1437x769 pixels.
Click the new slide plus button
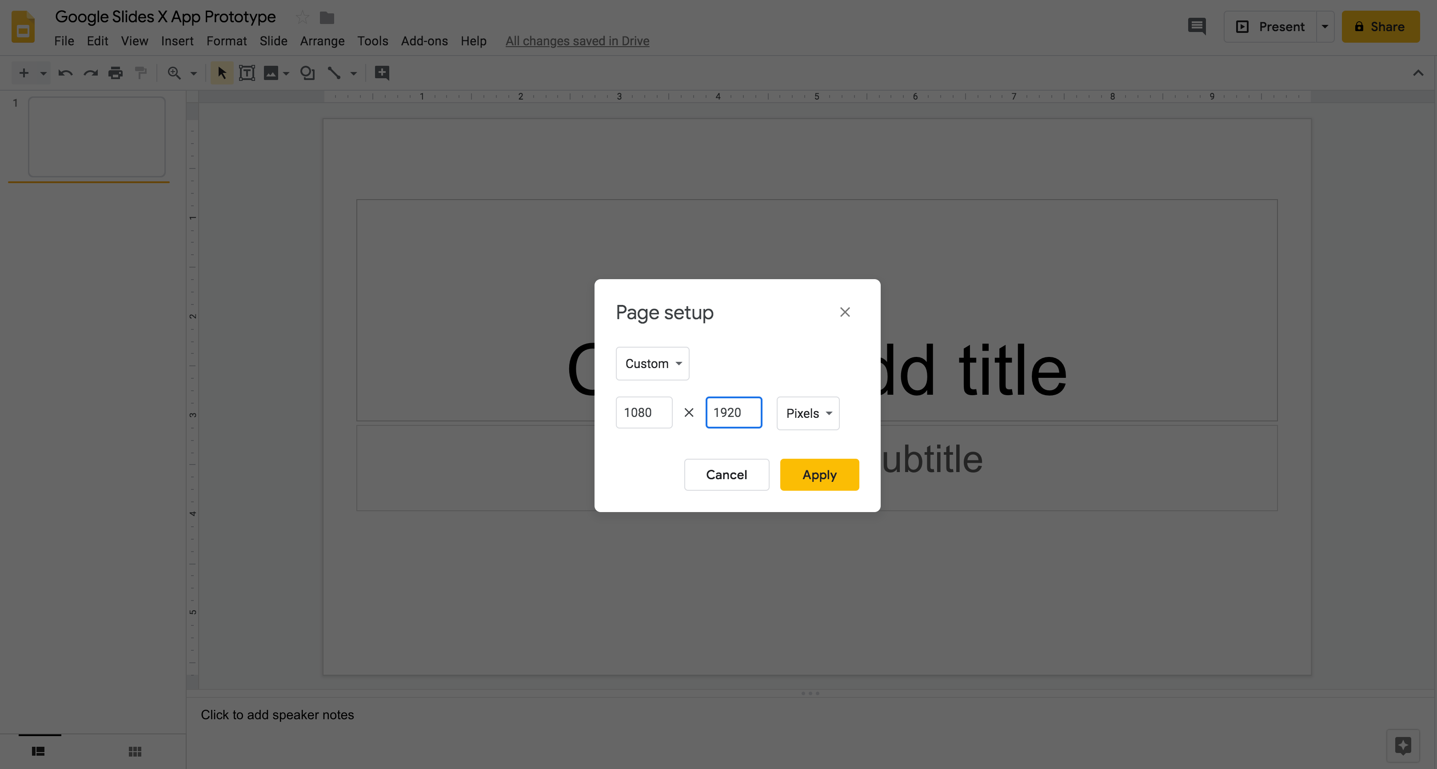point(24,72)
